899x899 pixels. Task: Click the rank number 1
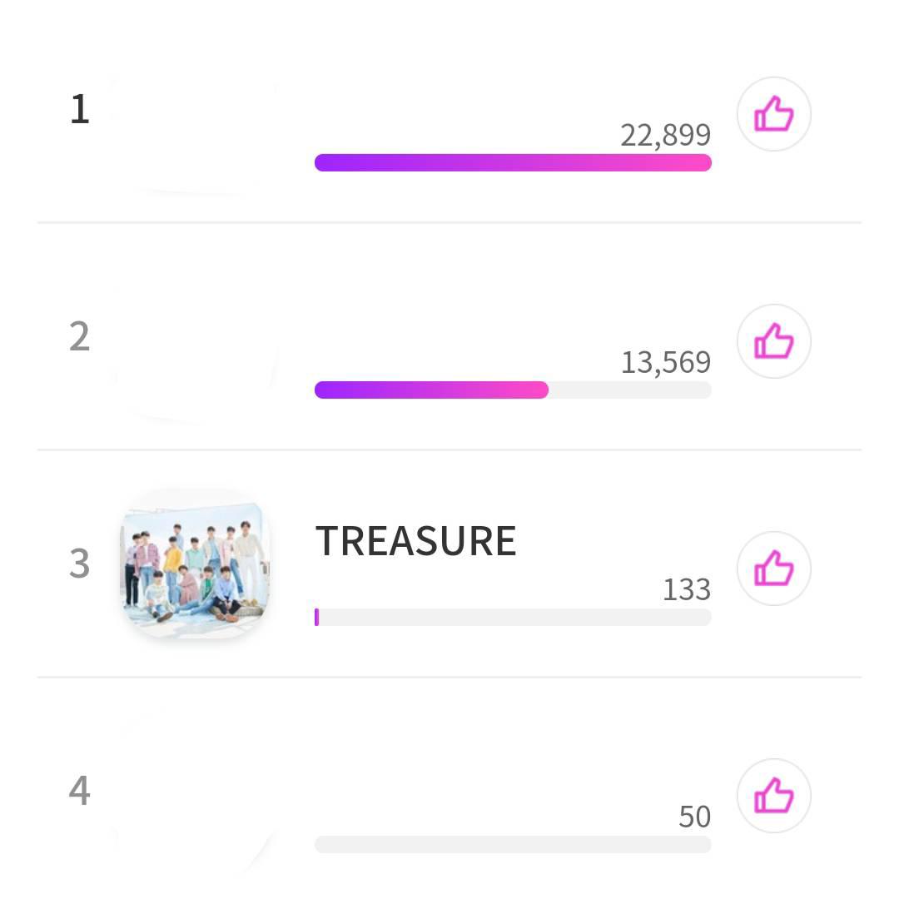click(79, 109)
